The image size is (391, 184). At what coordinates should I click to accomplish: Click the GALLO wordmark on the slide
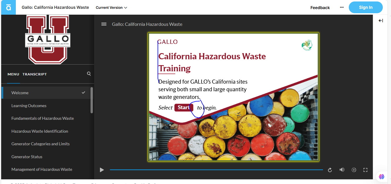pos(167,42)
